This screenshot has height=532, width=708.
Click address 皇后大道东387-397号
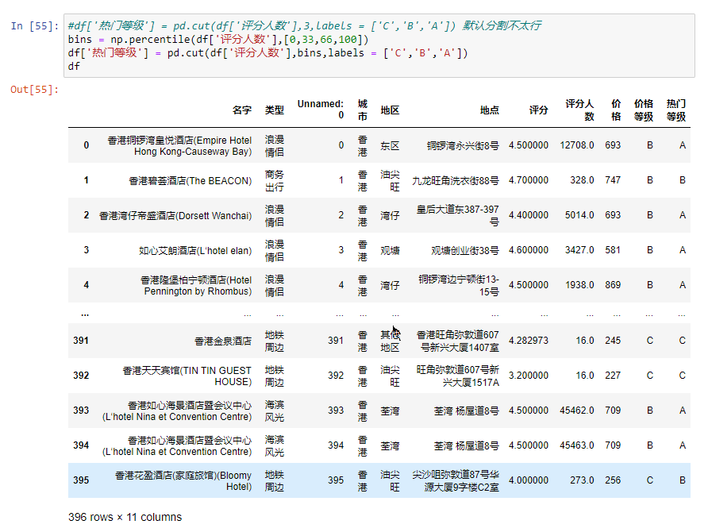[458, 215]
